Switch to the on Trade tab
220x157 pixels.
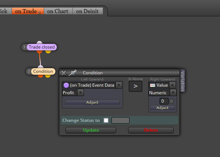[28, 11]
